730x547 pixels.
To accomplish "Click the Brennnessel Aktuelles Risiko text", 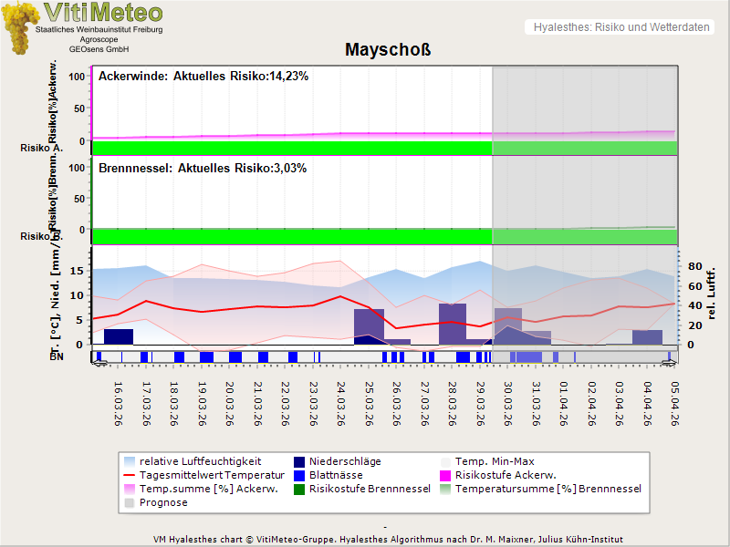I will pos(203,169).
